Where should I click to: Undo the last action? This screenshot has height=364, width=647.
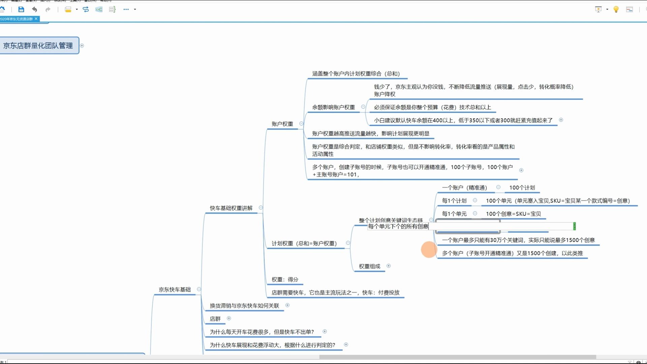[x=34, y=9]
